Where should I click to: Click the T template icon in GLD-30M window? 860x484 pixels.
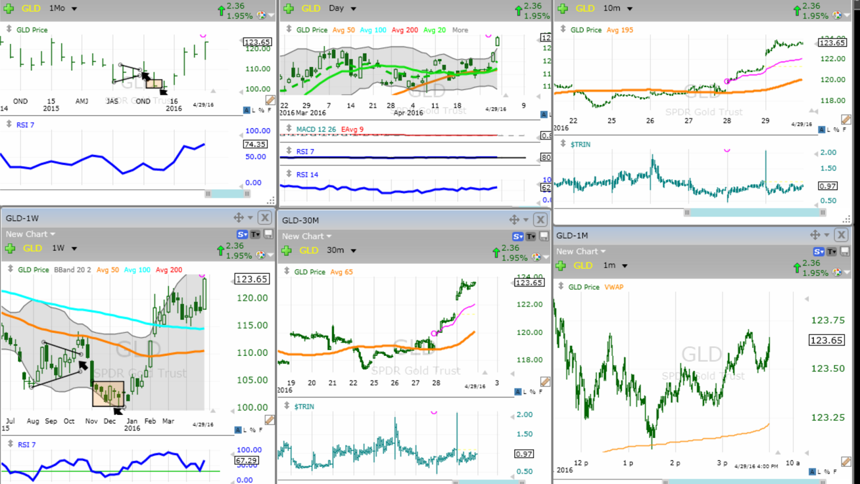point(531,236)
